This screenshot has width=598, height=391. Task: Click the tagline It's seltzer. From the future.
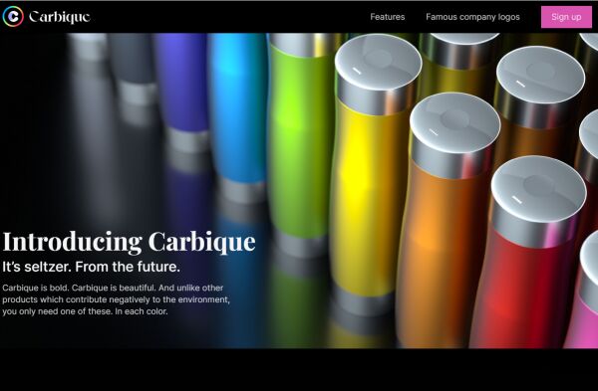(x=91, y=267)
